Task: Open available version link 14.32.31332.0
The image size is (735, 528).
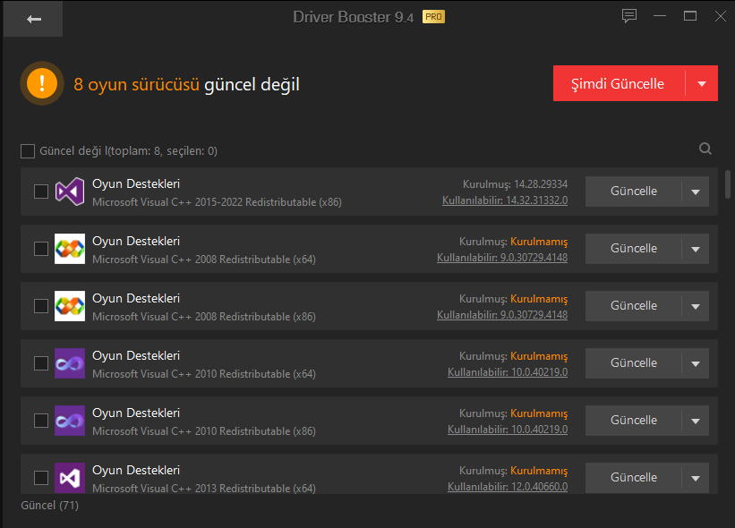Action: click(505, 200)
